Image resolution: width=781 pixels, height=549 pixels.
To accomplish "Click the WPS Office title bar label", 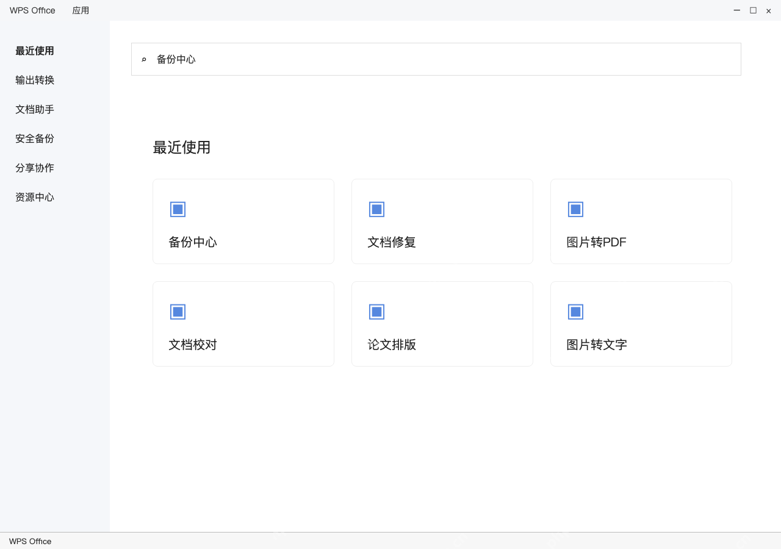I will coord(32,10).
